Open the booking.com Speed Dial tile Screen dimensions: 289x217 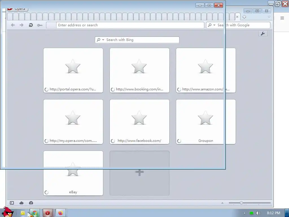pyautogui.click(x=139, y=70)
